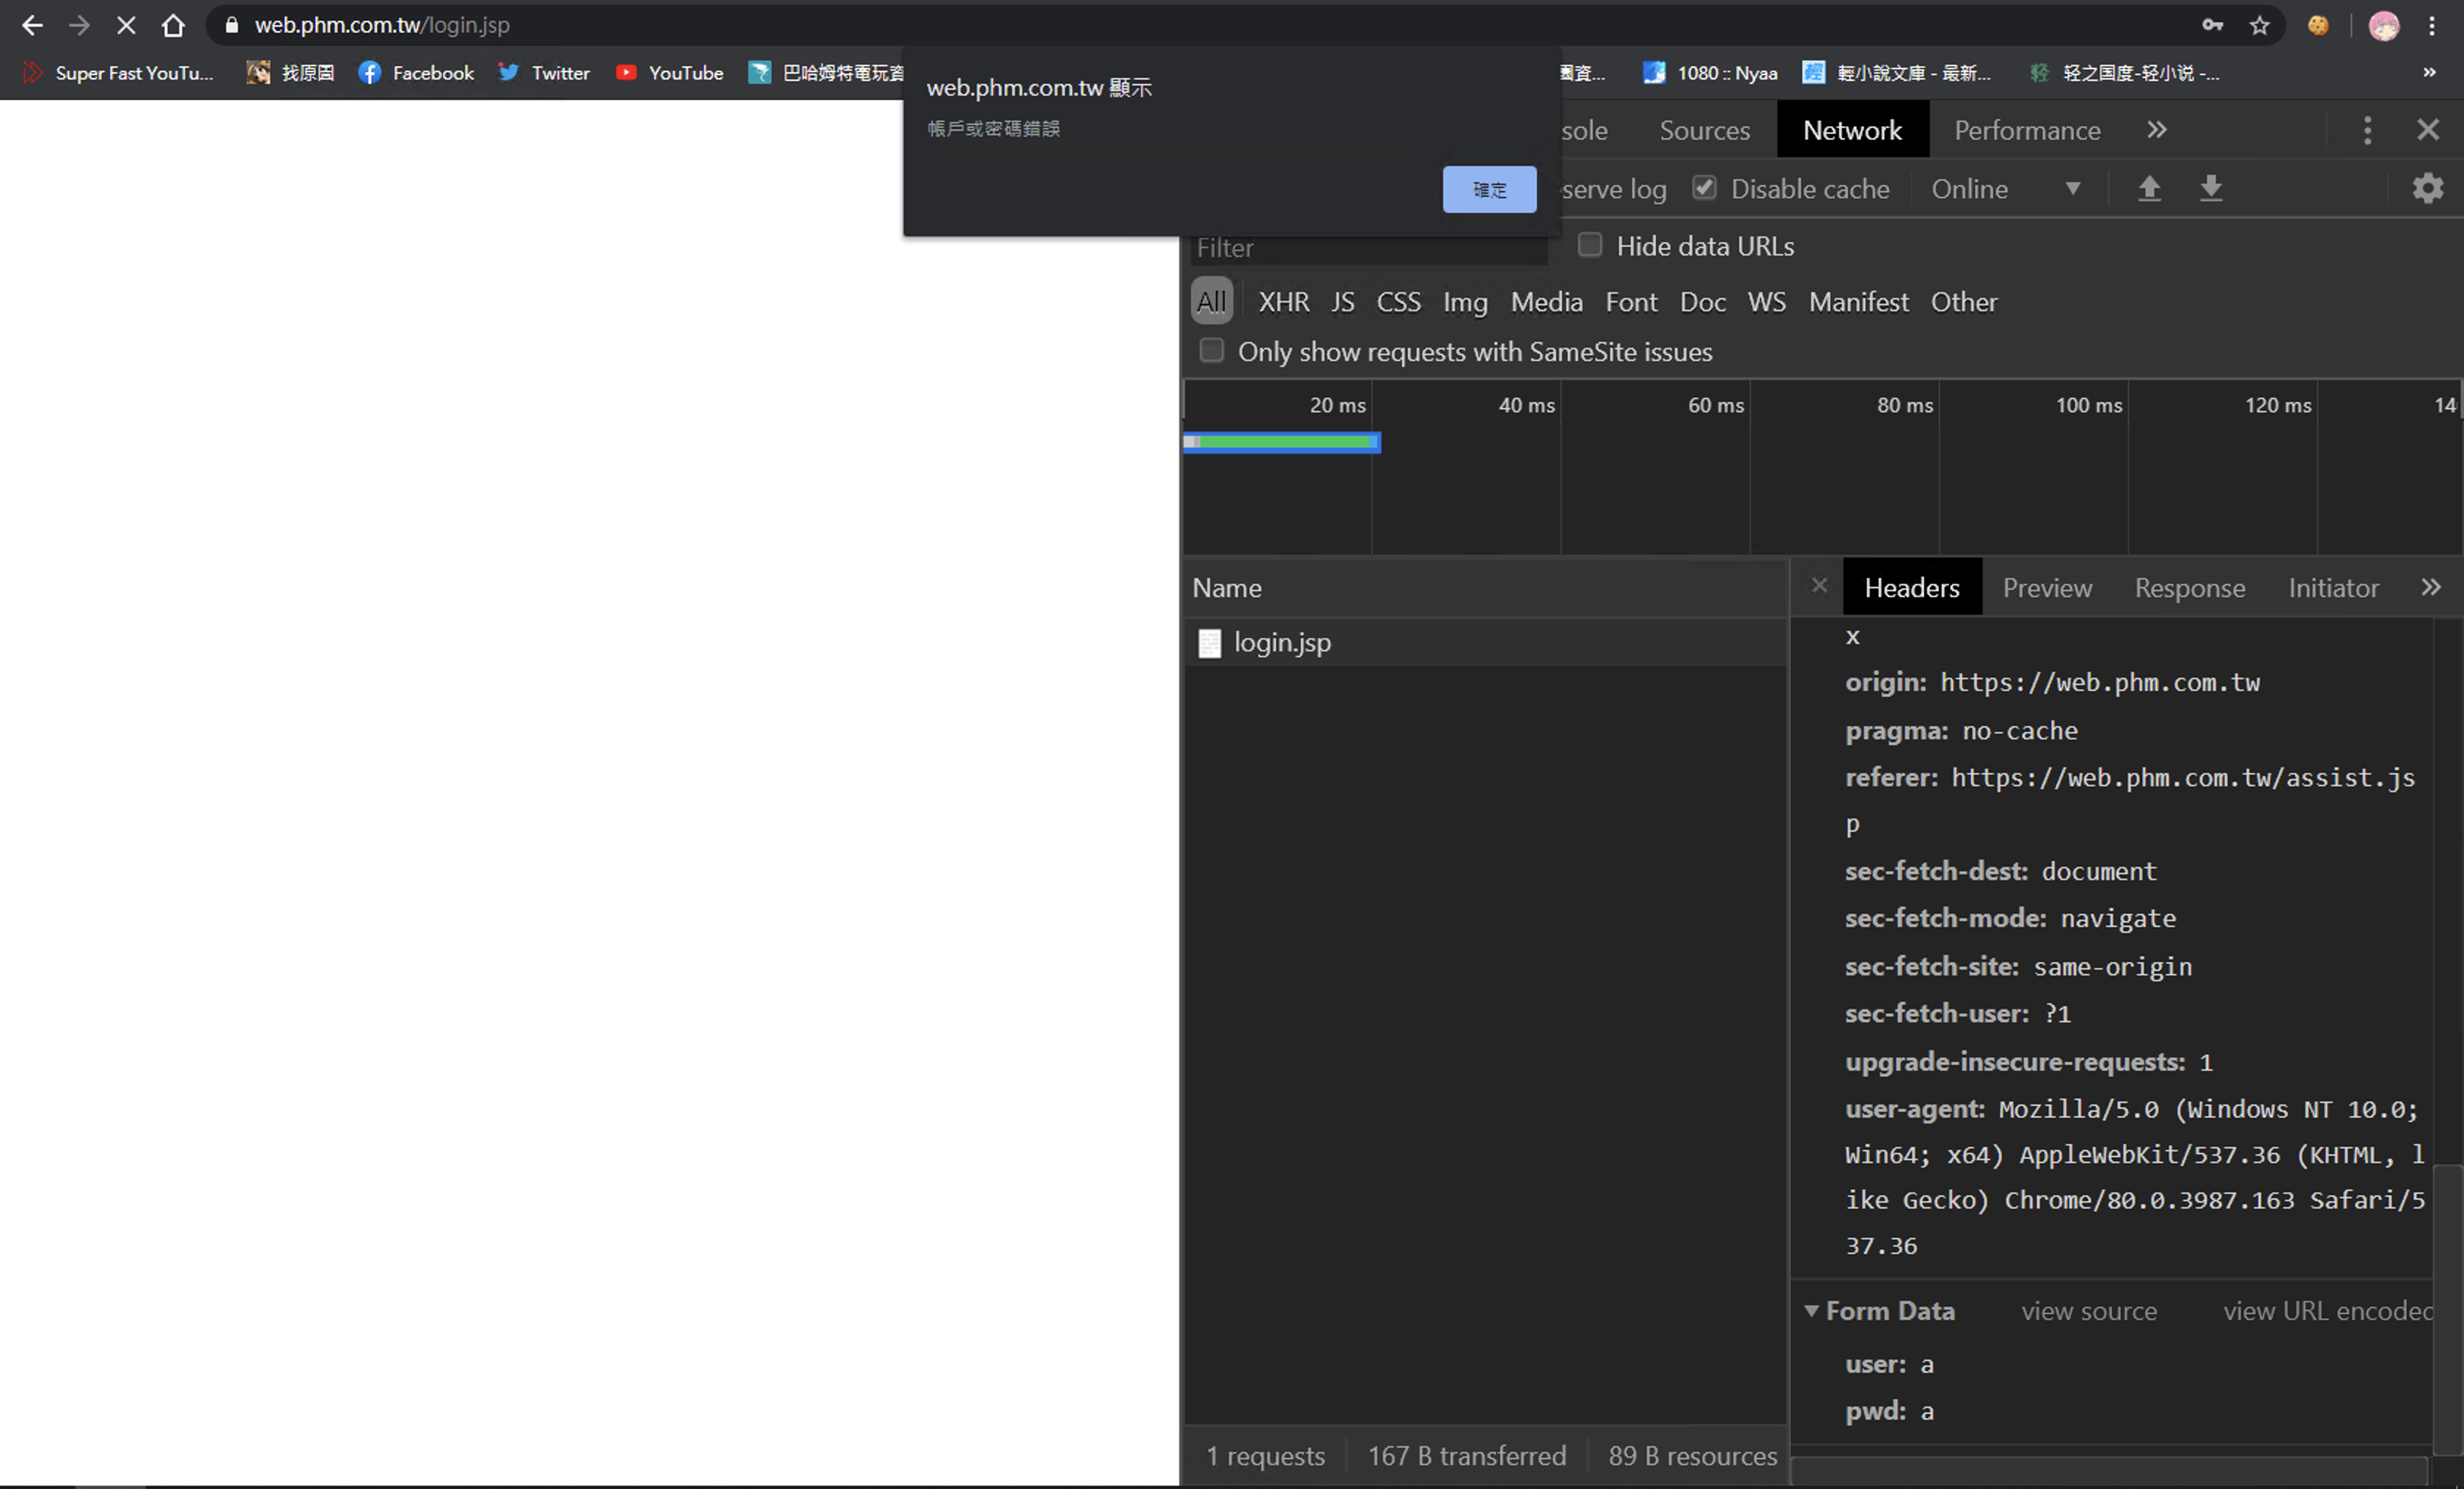Viewport: 2464px width, 1489px height.
Task: Select the All request filter
Action: click(x=1211, y=301)
